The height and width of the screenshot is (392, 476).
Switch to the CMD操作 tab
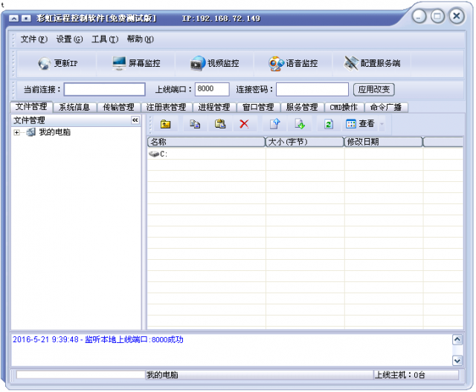pos(344,107)
